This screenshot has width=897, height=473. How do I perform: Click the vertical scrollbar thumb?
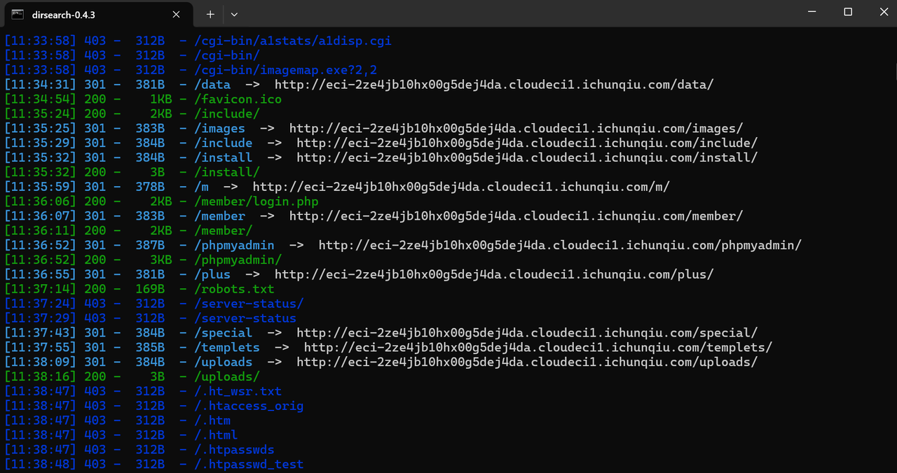coord(894,70)
